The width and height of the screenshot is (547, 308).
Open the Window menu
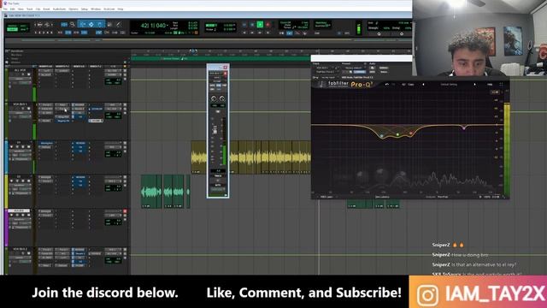96,9
